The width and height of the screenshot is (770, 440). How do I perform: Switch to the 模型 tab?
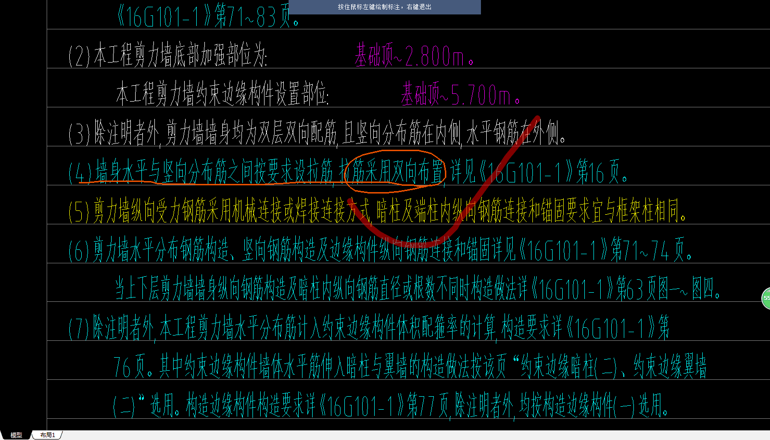click(16, 435)
